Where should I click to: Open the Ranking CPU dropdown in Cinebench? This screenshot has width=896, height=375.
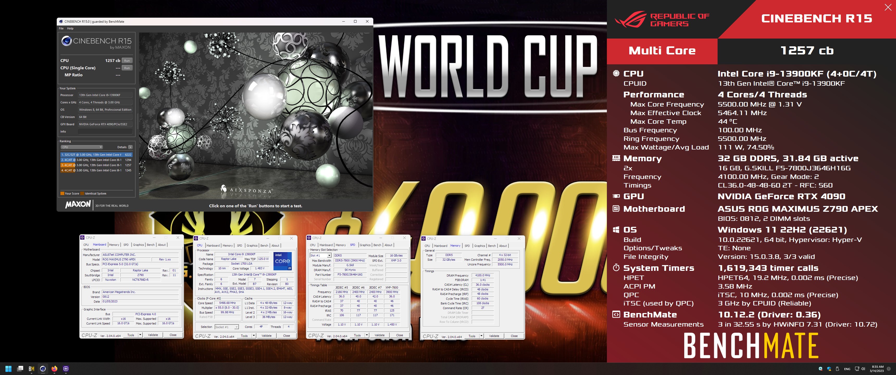coord(82,147)
